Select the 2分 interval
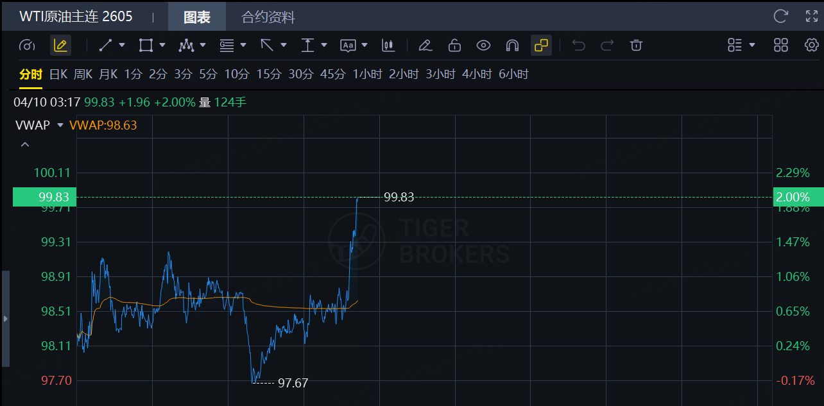 pyautogui.click(x=158, y=74)
